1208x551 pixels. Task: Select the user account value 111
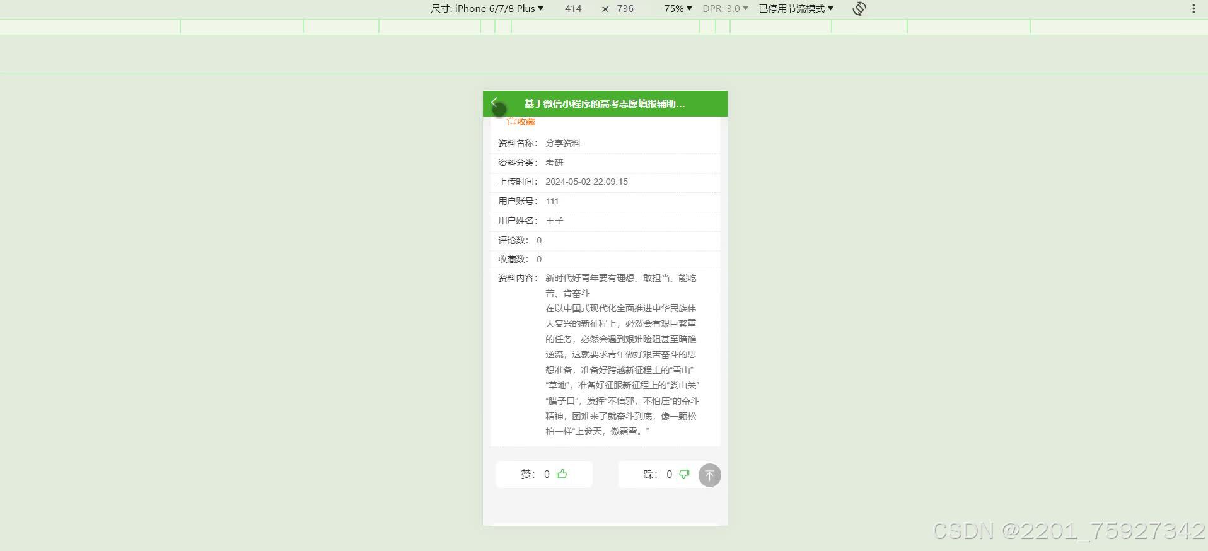pos(552,201)
